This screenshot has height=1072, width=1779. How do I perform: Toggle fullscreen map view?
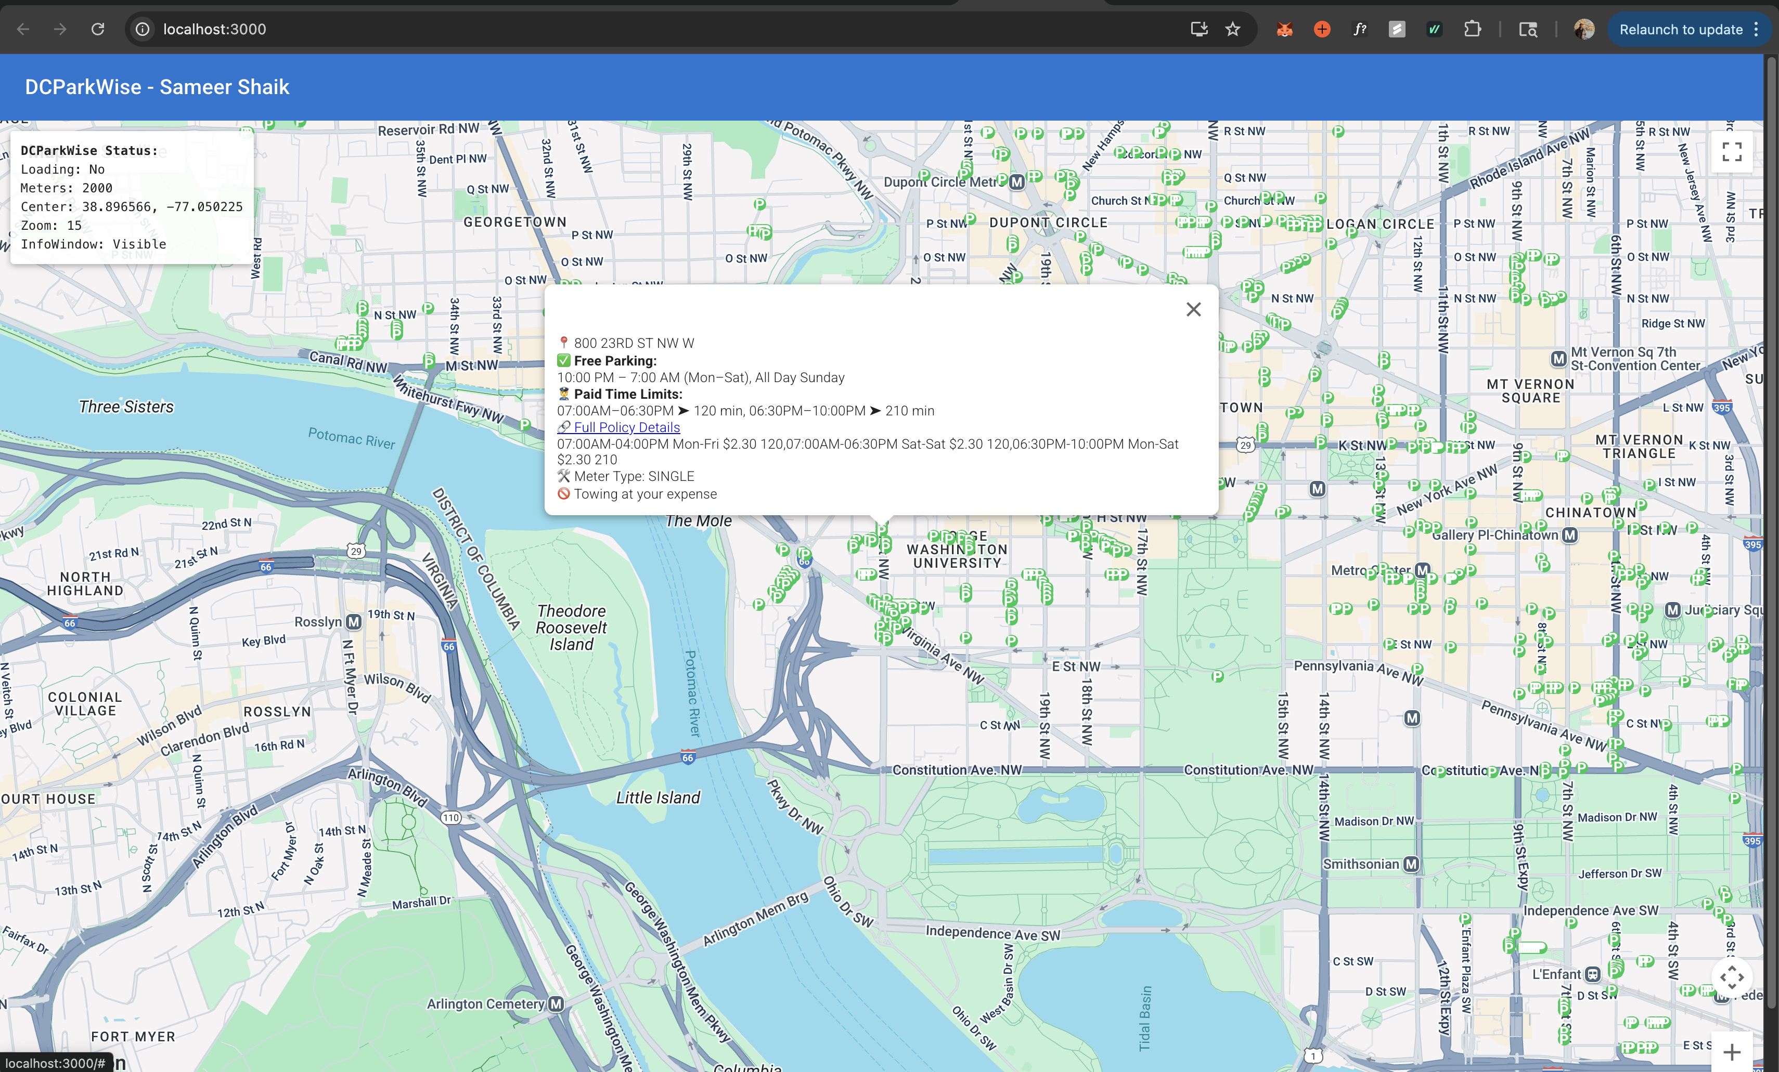point(1731,151)
